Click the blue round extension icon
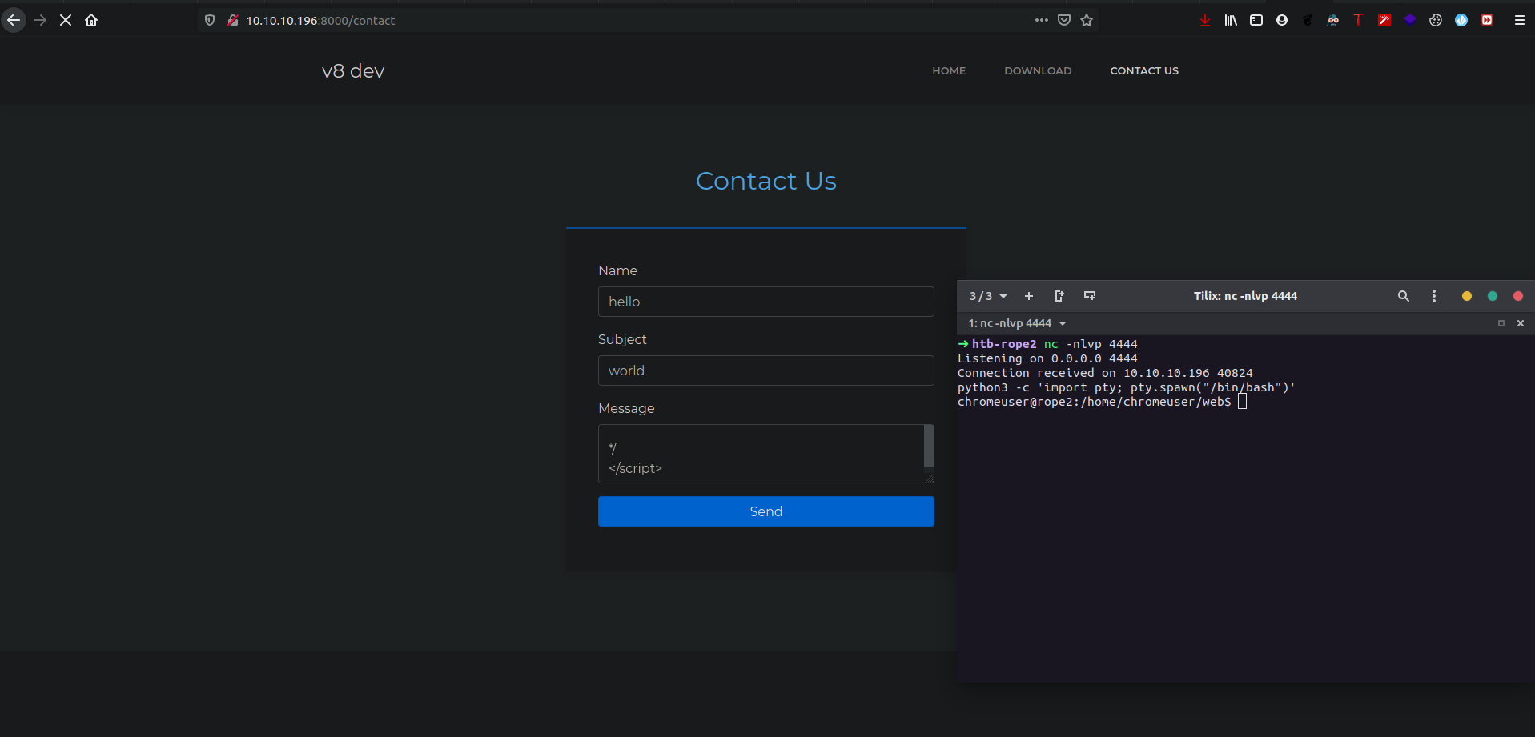The height and width of the screenshot is (737, 1535). coord(1461,20)
